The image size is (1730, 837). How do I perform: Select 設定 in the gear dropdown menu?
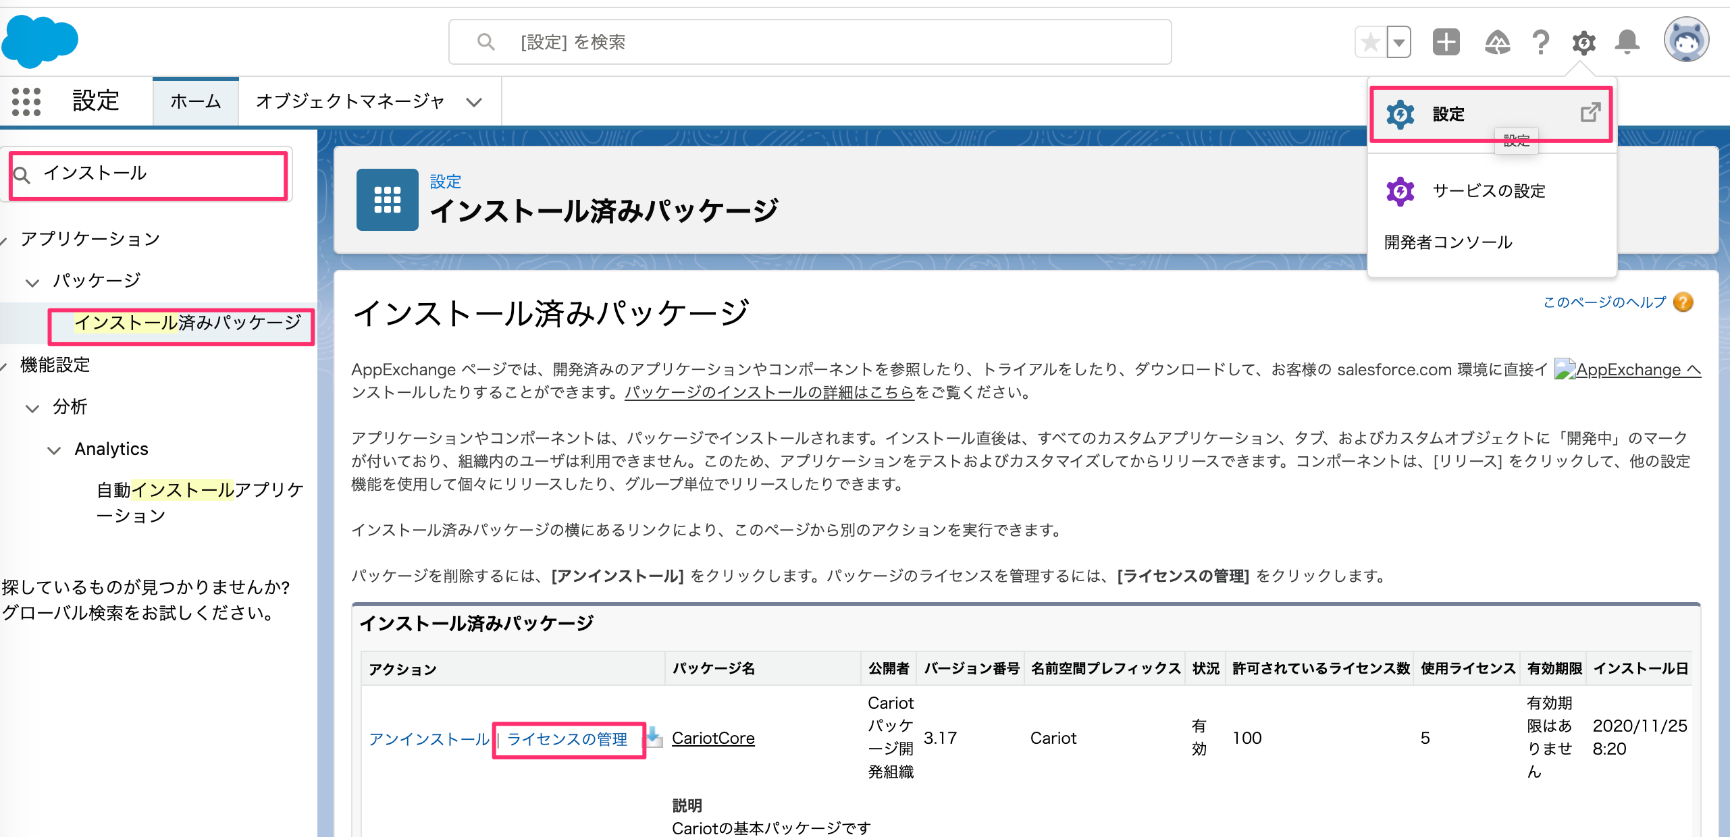tap(1491, 114)
